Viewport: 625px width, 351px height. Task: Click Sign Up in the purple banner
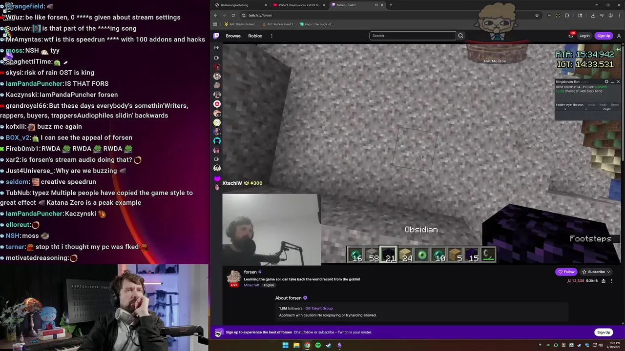604,332
